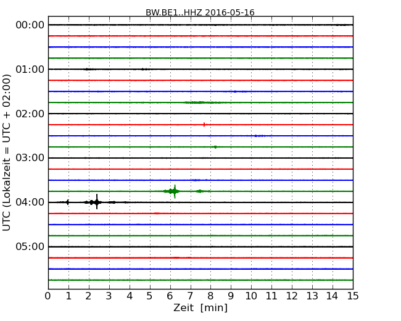Click x-axis tick label 0

[x=48, y=296]
